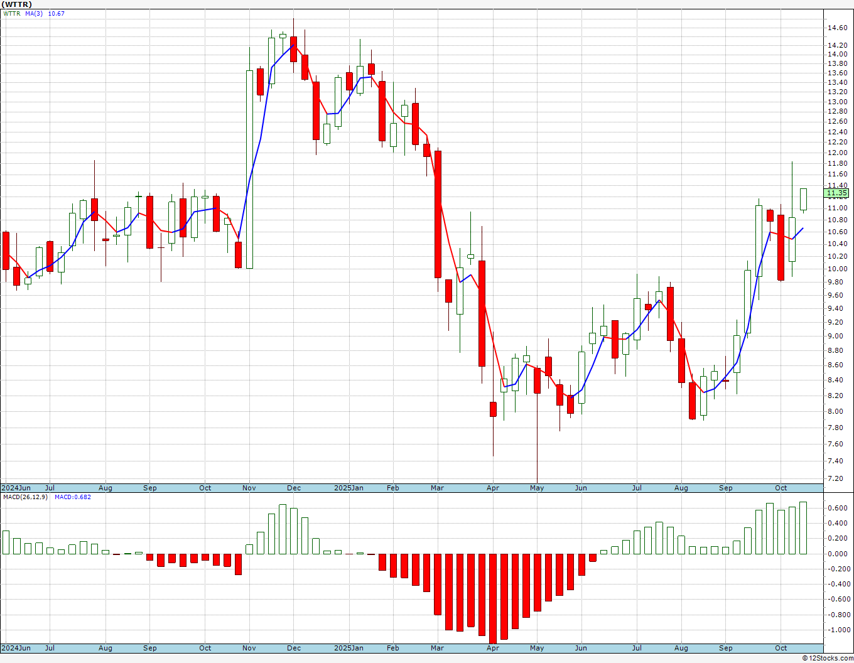Screen dimensions: 854x663
Task: Click the 14.20 price axis label
Action: point(837,46)
